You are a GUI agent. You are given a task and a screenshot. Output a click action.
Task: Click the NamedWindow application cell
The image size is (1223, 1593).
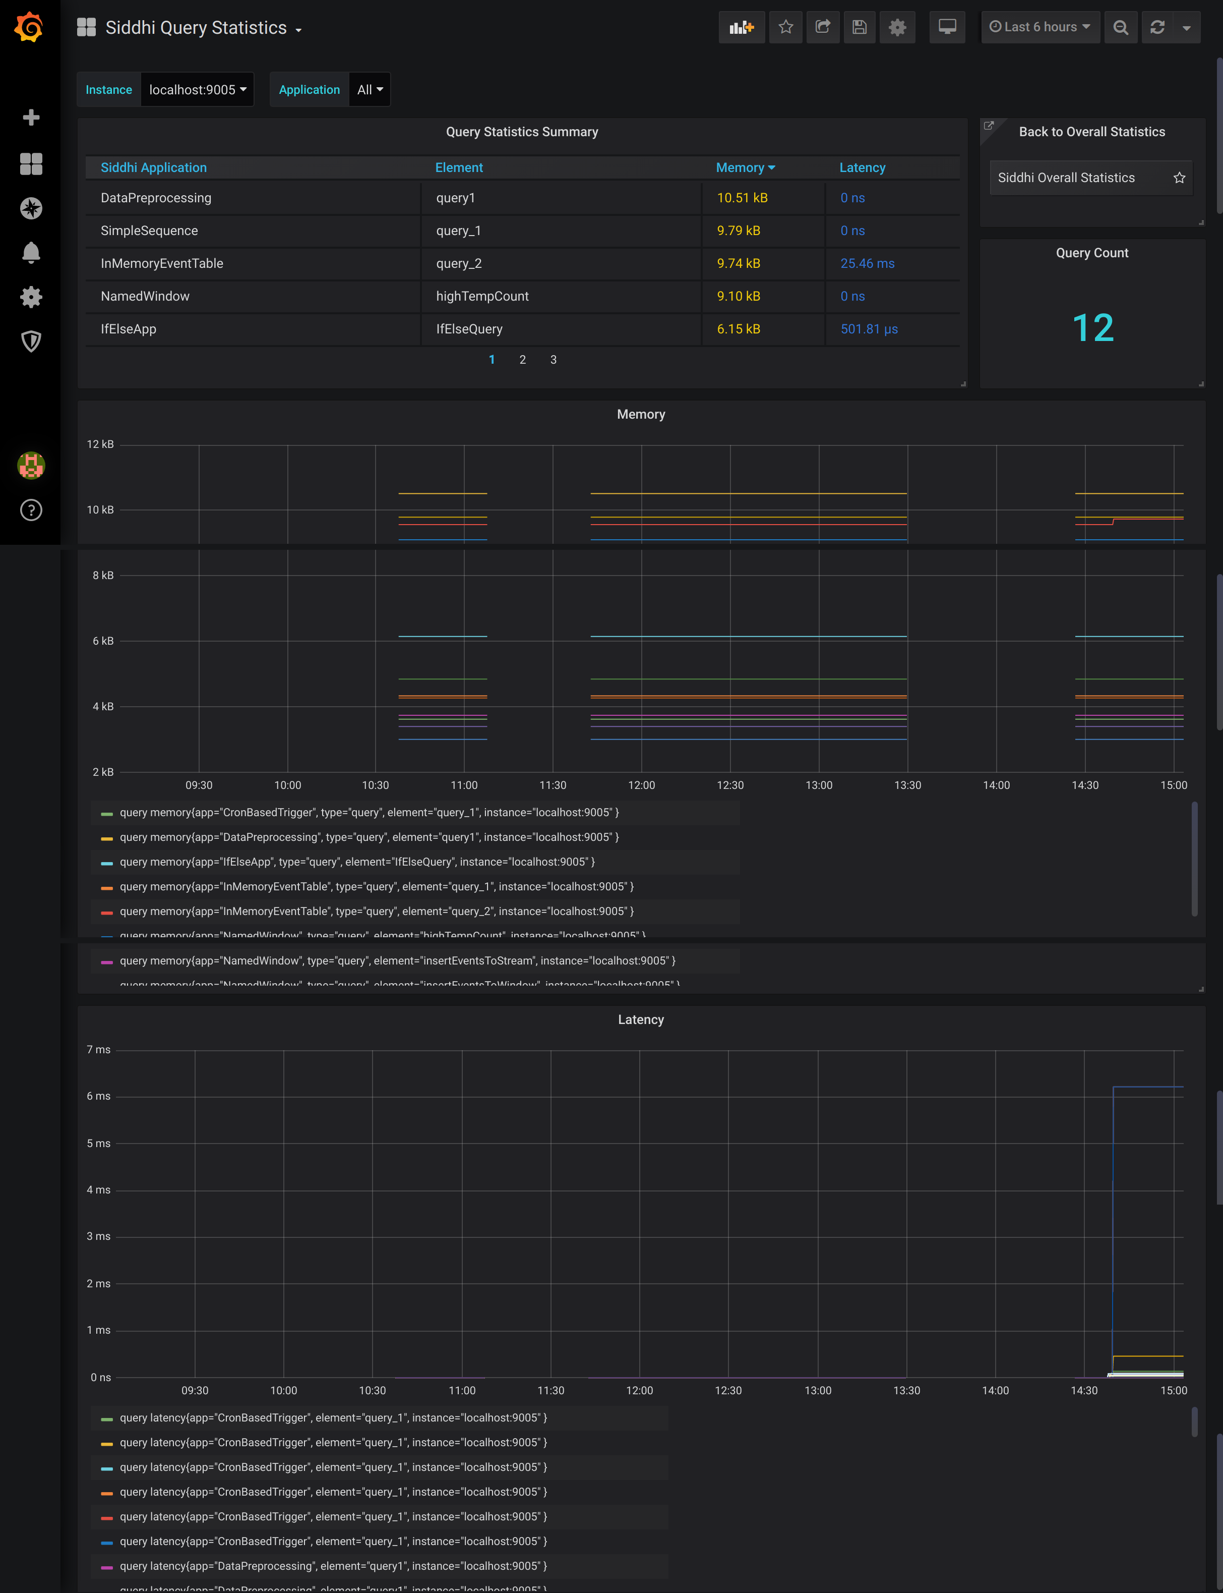point(253,297)
